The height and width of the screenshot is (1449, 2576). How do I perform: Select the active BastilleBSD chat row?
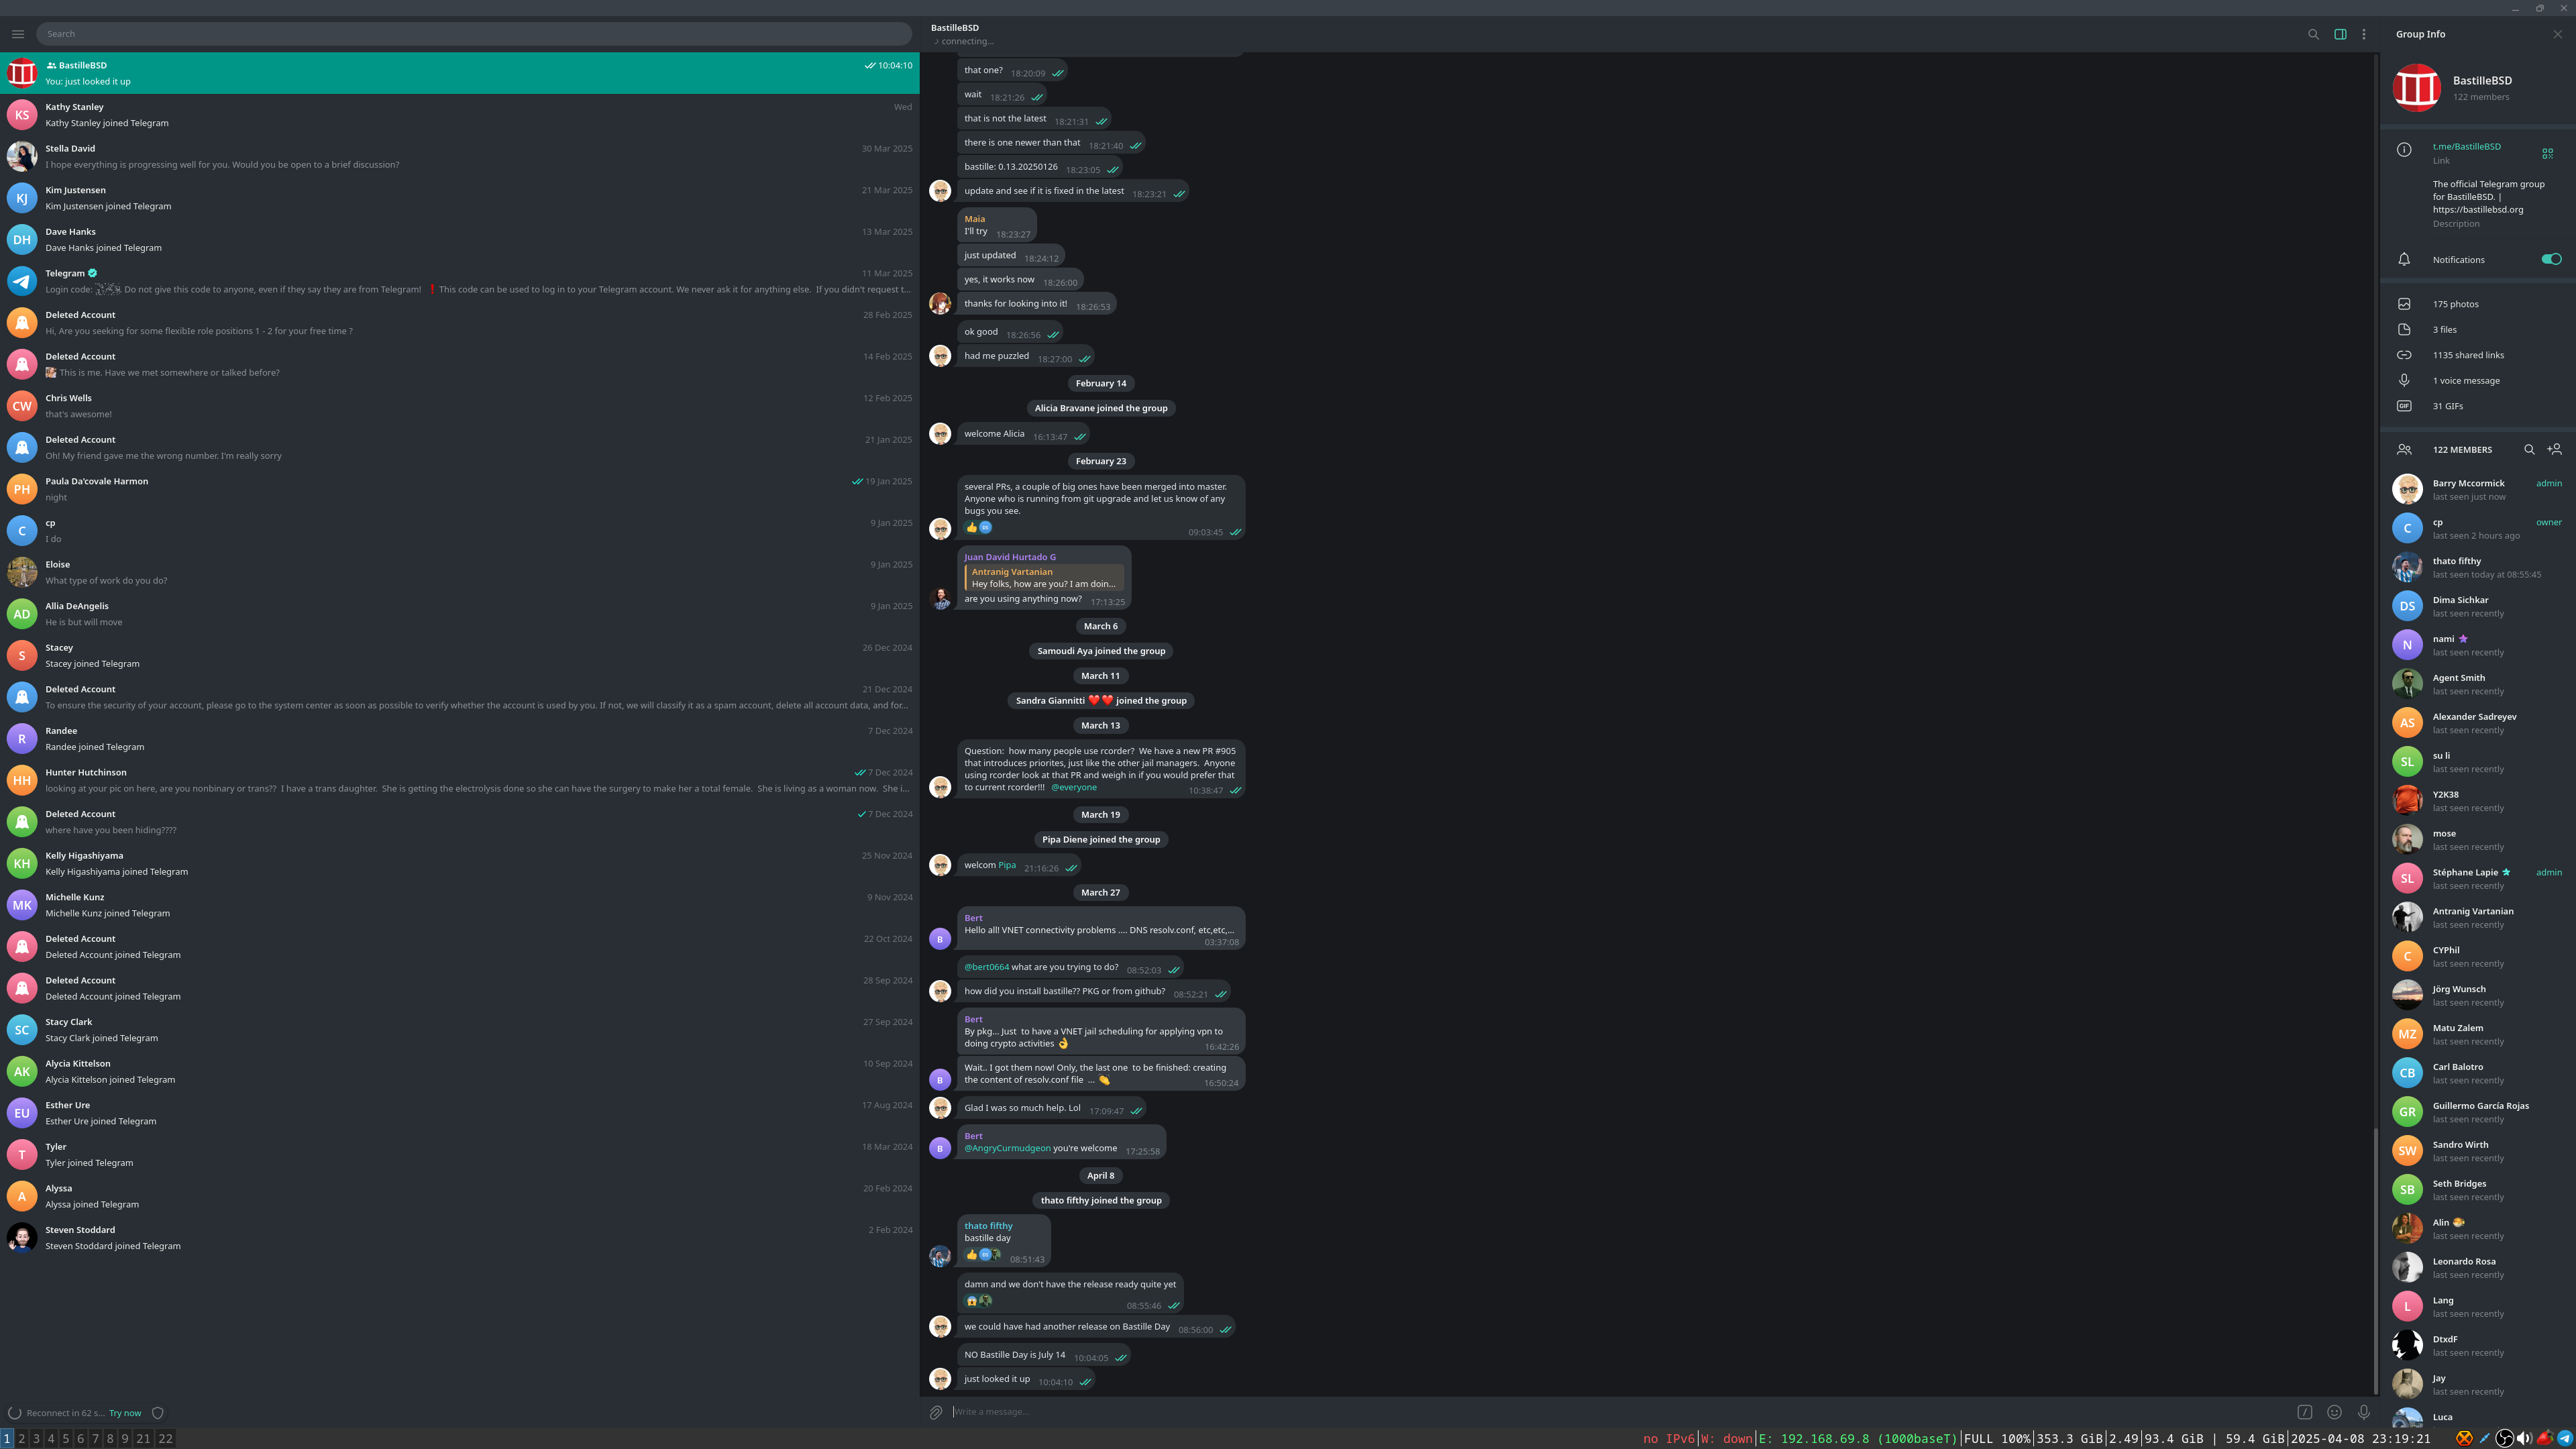point(459,73)
